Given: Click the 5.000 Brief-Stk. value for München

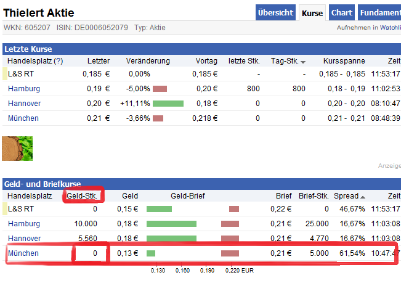Looking at the screenshot, I should (x=319, y=253).
